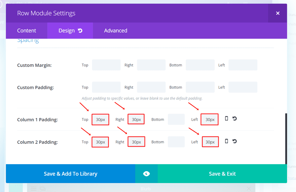Click the Custom Margin Left field
Image resolution: width=296 pixels, height=192 pixels.
pos(243,65)
